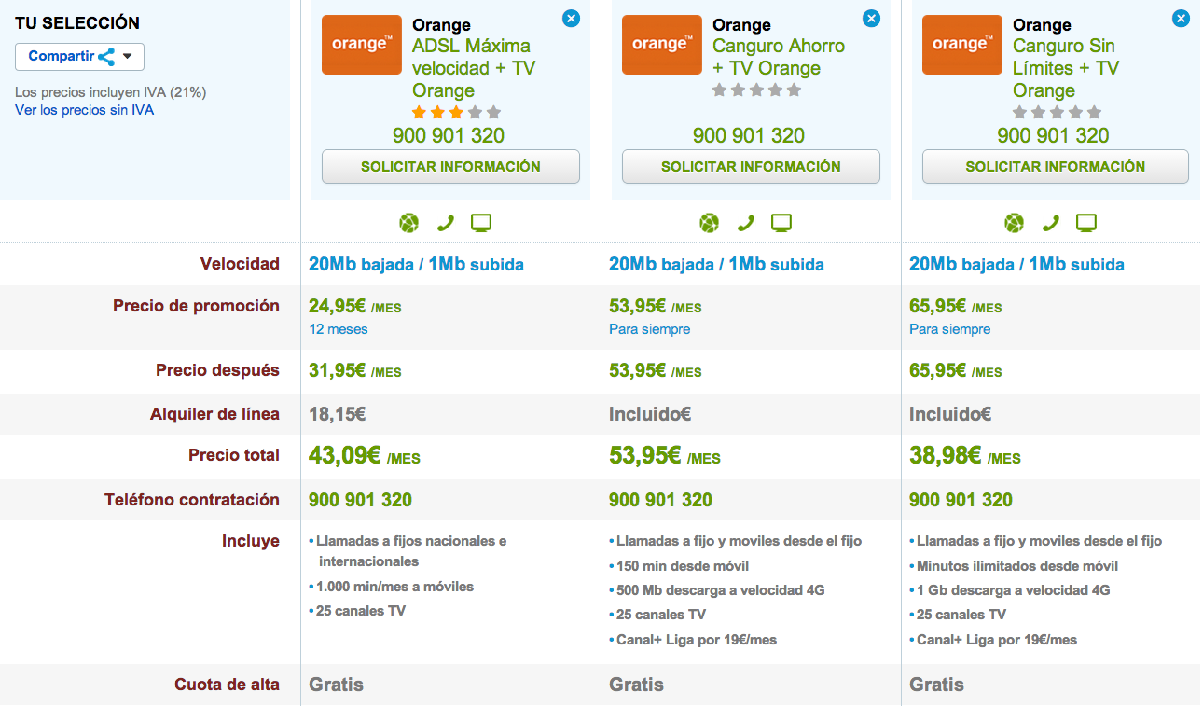Click TV monitor icon under ADSL Máxima plan
1203x706 pixels.
click(x=481, y=223)
